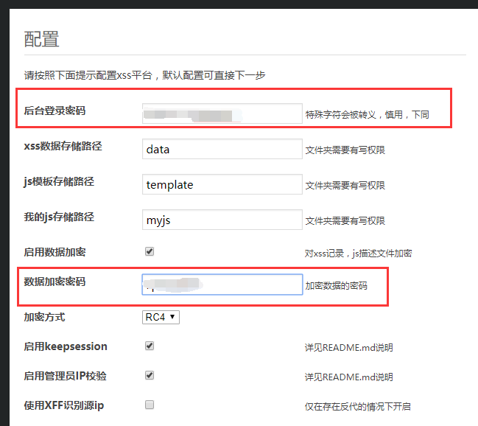Click the 使用XFF识别源ip label
Screen dimensions: 478x426
64,405
